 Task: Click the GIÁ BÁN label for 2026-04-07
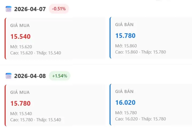tap(124, 25)
